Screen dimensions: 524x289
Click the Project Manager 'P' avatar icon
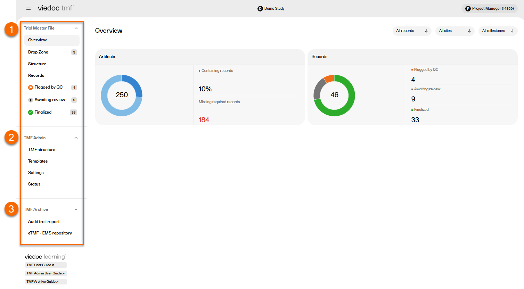coord(468,9)
